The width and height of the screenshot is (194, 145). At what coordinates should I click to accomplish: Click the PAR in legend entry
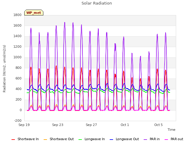click(x=152, y=139)
